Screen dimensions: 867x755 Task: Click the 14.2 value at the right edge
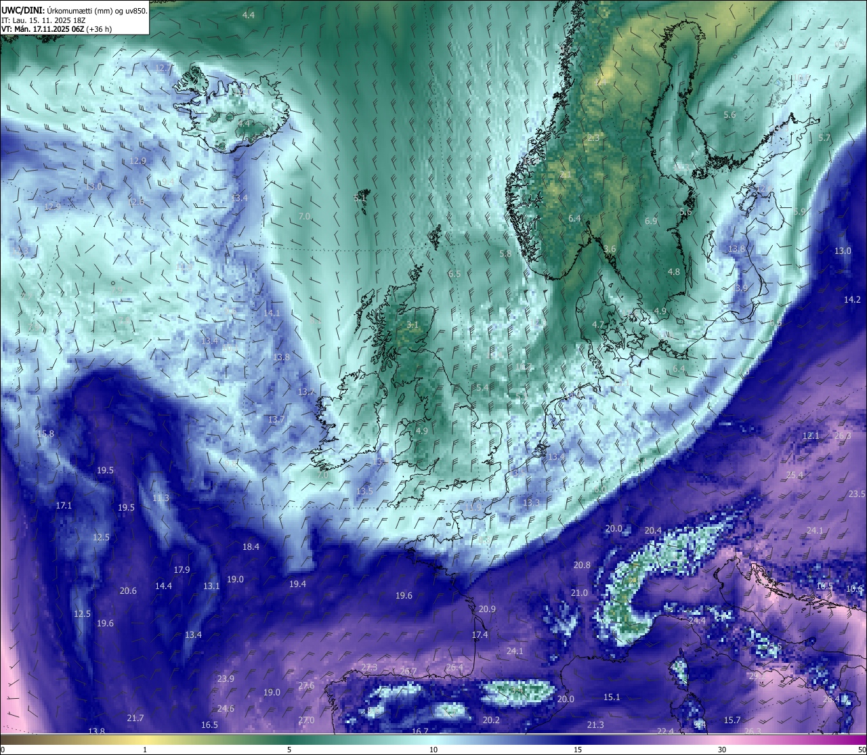[x=852, y=299]
